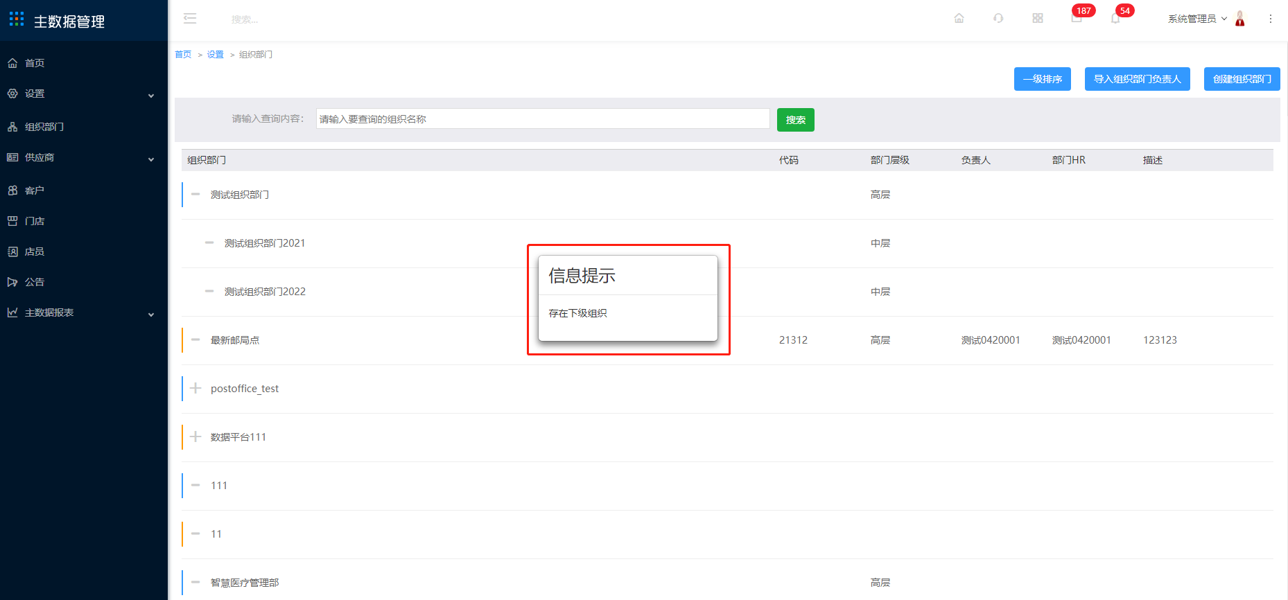This screenshot has height=600, width=1288.
Task: Open the vertical more-options menu
Action: [1271, 19]
